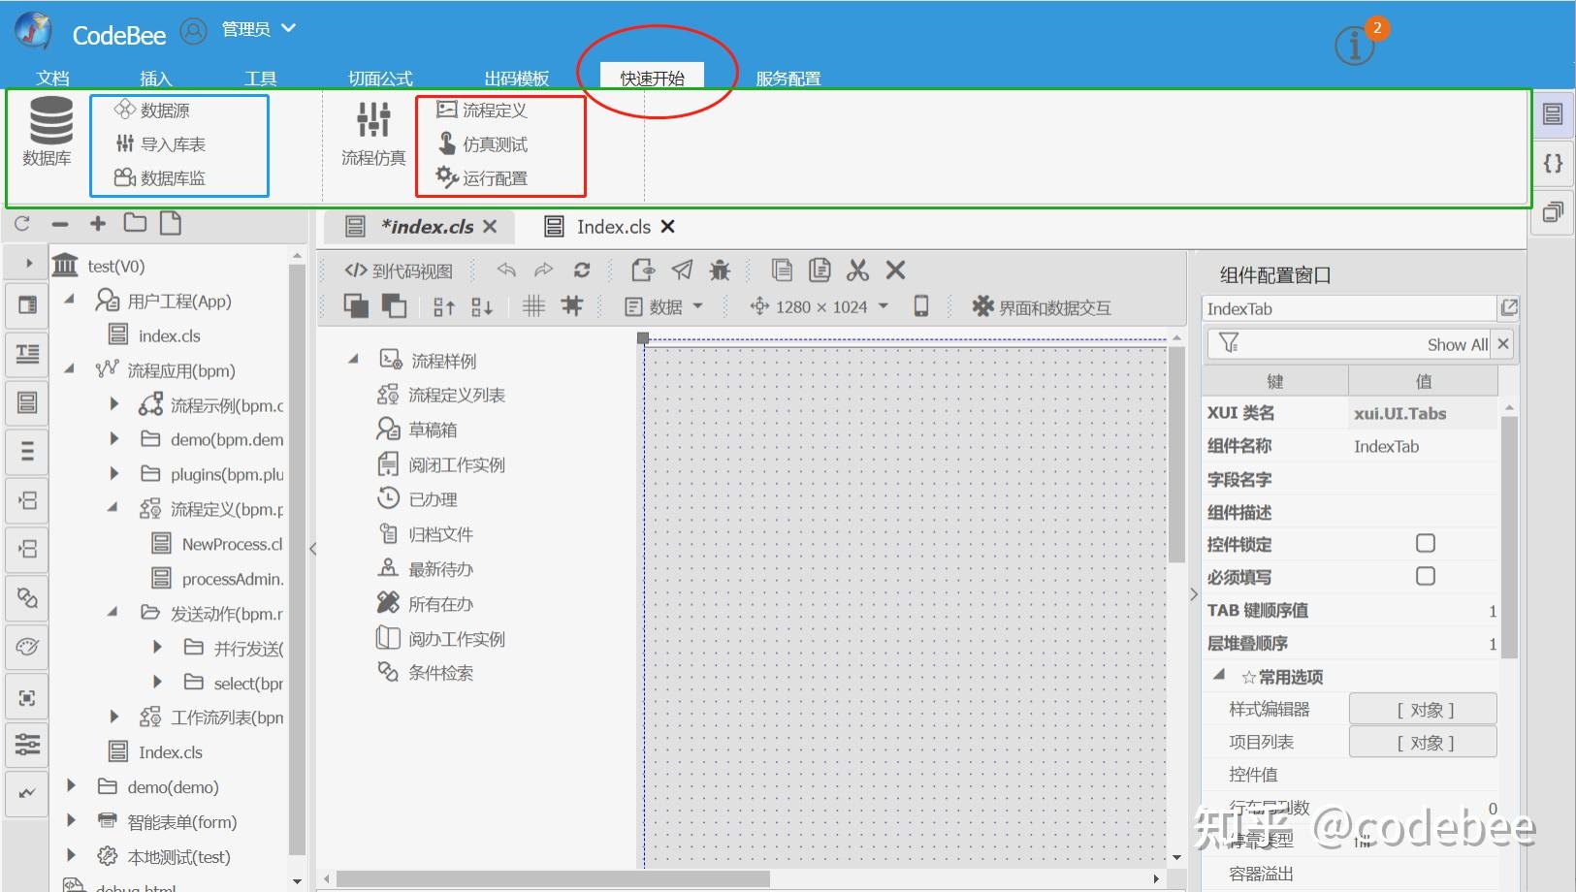
Task: Click the mobile device preview icon
Action: (920, 305)
